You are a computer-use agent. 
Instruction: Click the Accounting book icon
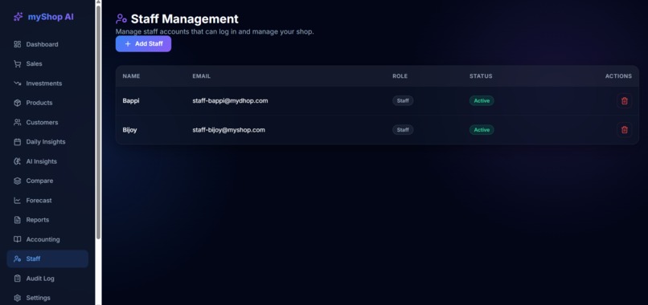[x=18, y=239]
